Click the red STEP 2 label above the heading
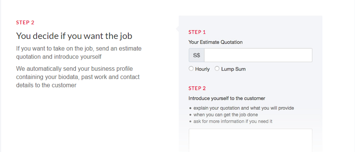The width and height of the screenshot is (355, 152). (x=25, y=22)
